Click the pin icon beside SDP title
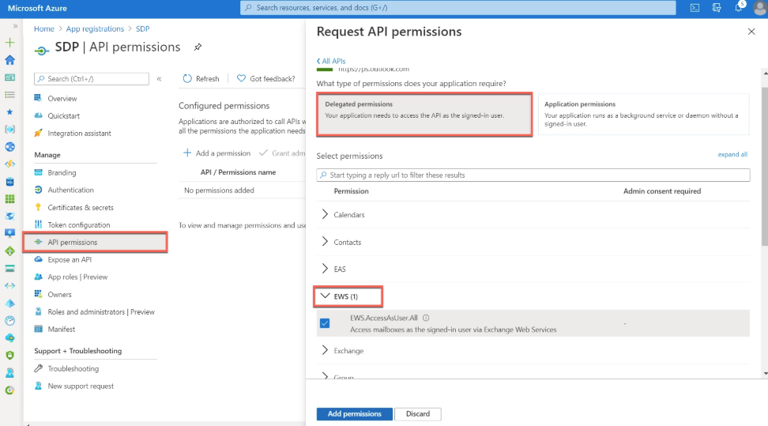Image resolution: width=768 pixels, height=426 pixels. click(198, 47)
